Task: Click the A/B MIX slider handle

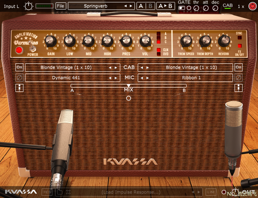Action: 129,86
